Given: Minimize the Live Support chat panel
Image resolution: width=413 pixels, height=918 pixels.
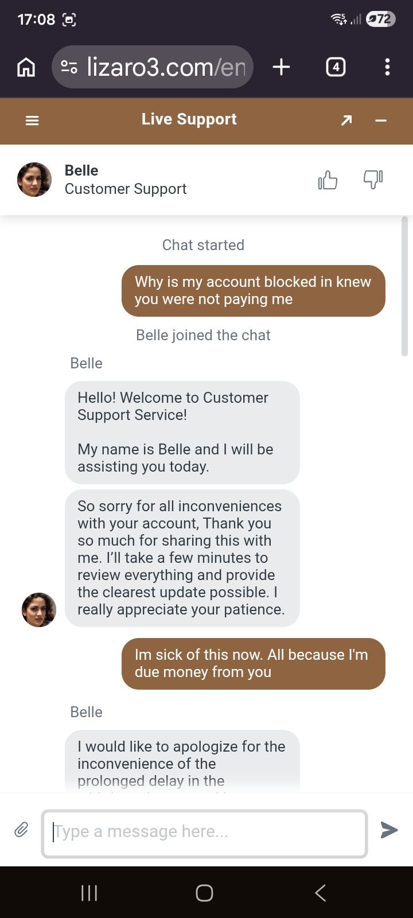Looking at the screenshot, I should tap(381, 120).
